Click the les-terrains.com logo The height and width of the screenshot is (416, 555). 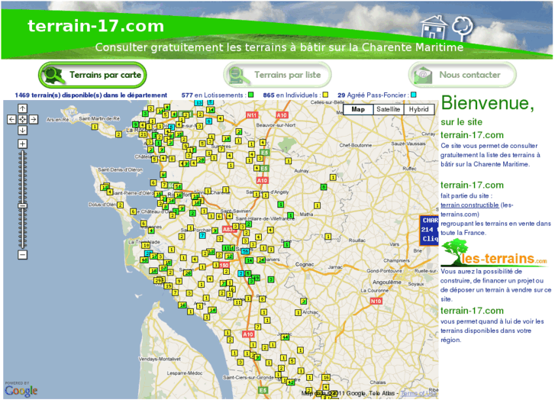495,253
